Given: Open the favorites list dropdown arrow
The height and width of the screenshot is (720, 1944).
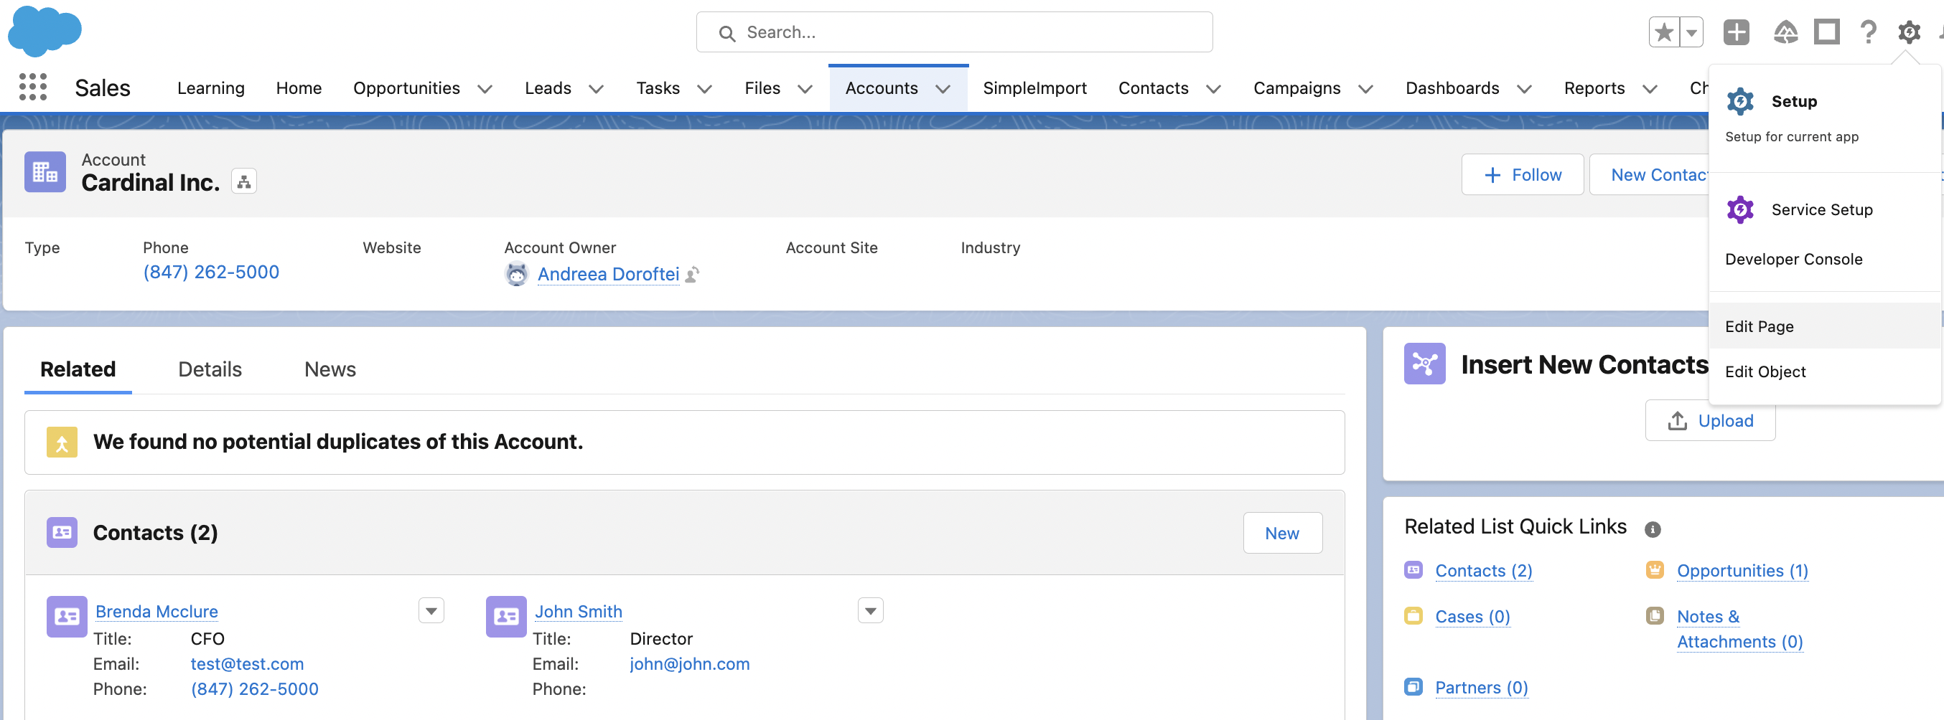Looking at the screenshot, I should pos(1691,32).
